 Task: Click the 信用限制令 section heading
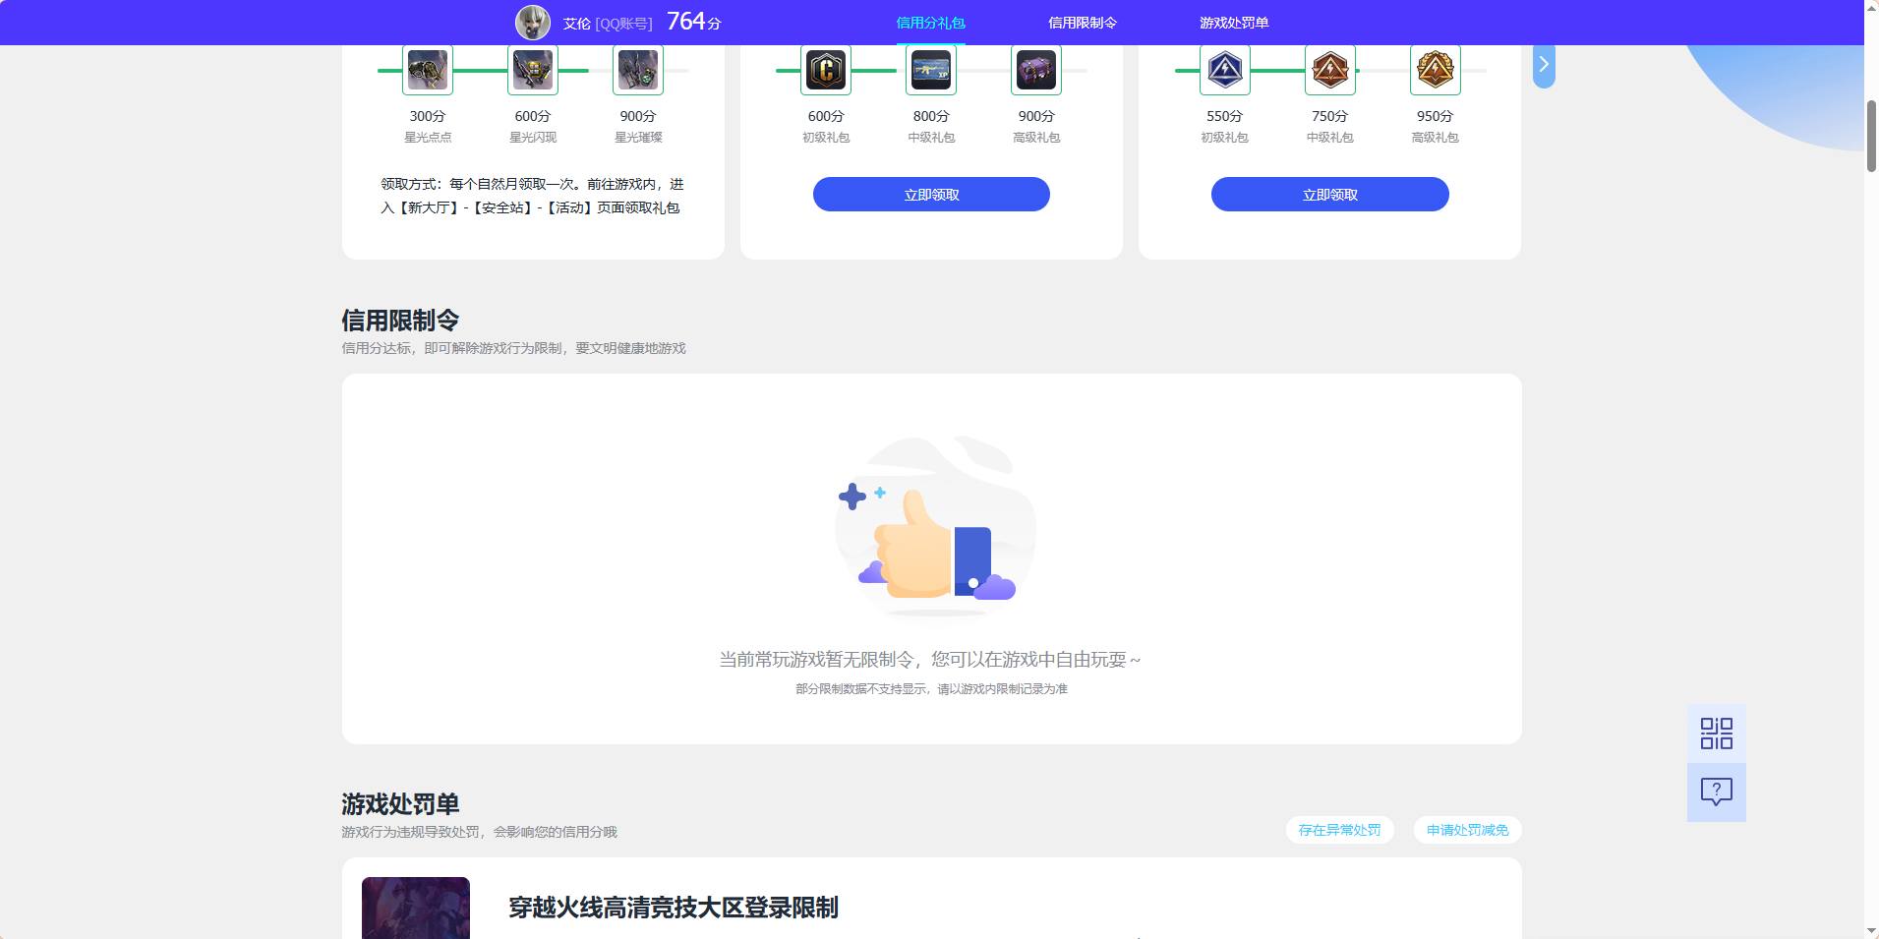(400, 321)
